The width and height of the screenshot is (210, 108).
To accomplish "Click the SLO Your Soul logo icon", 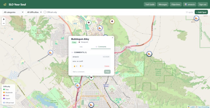I will [5, 4].
